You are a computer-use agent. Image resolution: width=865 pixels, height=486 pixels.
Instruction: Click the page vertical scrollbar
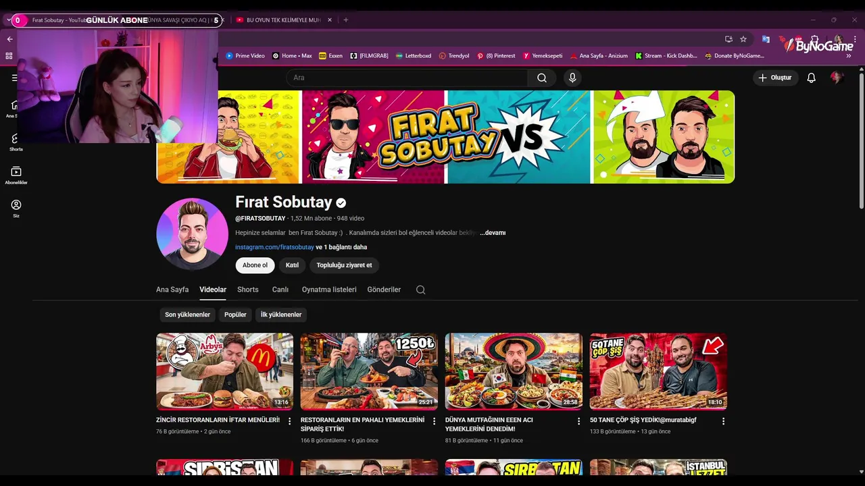861,141
